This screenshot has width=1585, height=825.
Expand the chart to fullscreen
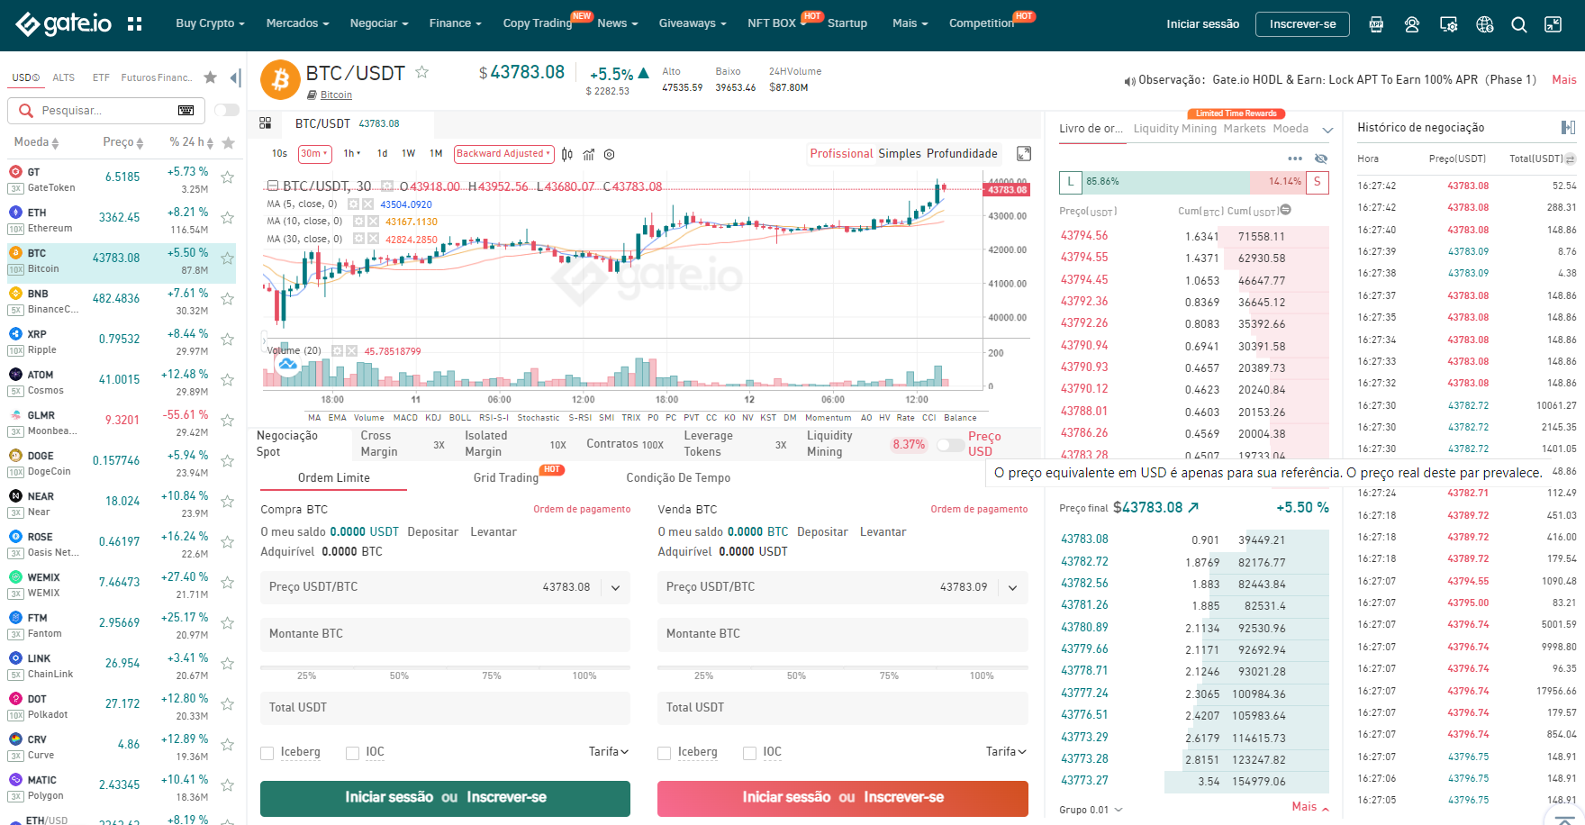click(1024, 154)
